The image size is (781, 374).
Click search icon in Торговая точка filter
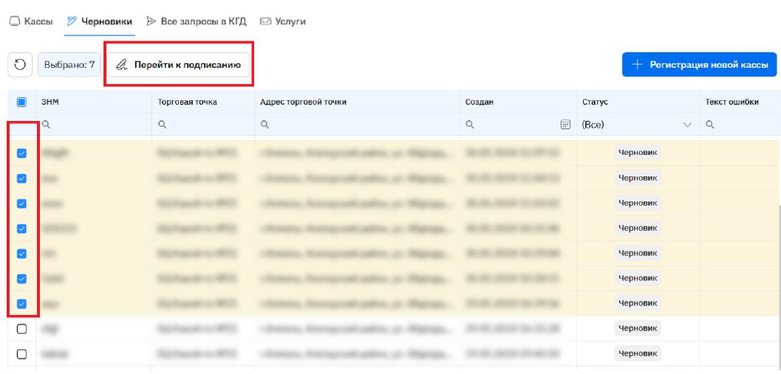(162, 125)
